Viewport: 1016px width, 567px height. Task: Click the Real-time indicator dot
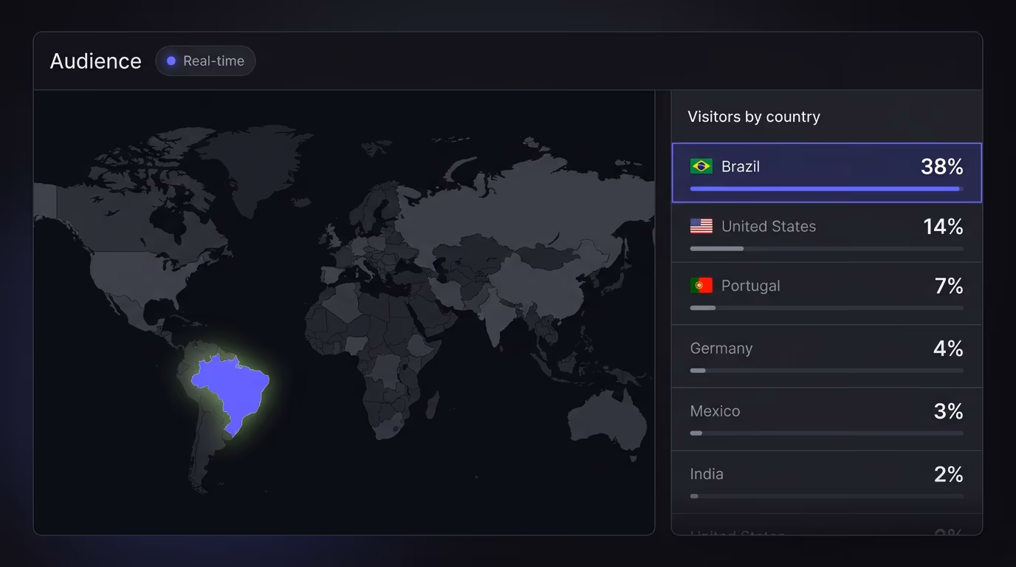pos(171,61)
